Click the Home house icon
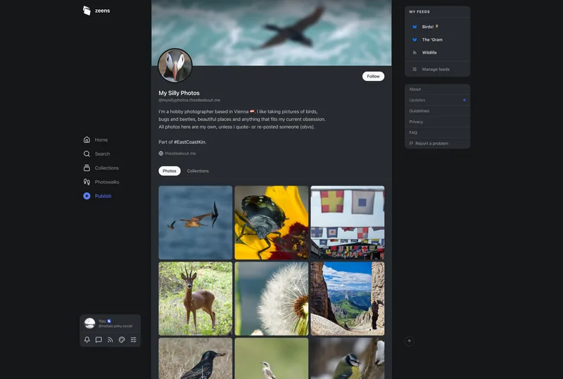Viewport: 563px width, 379px height. [87, 140]
